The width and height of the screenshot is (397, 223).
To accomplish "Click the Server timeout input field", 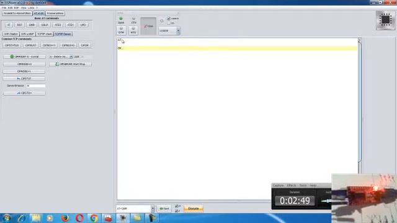I will point(36,85).
